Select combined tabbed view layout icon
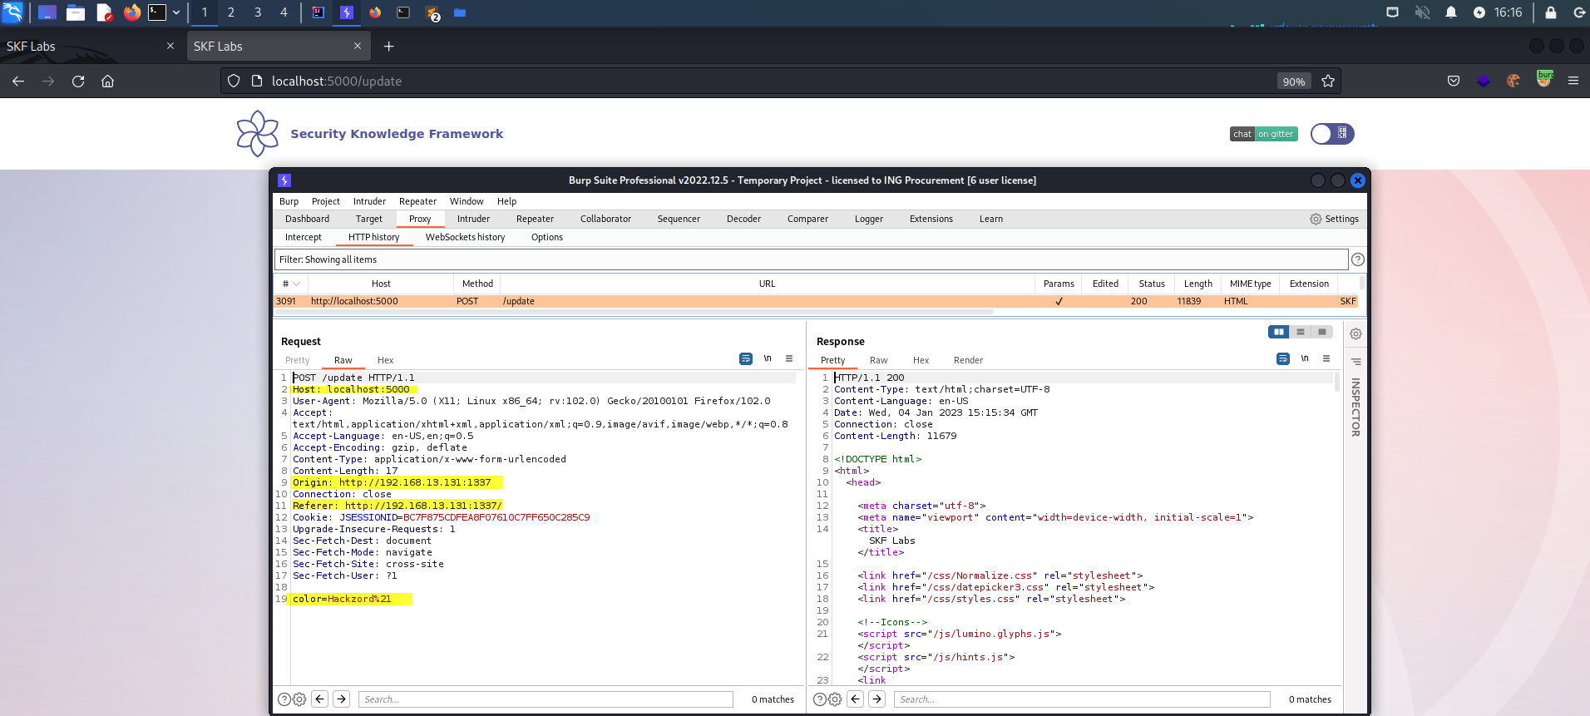This screenshot has height=716, width=1590. click(x=1322, y=332)
